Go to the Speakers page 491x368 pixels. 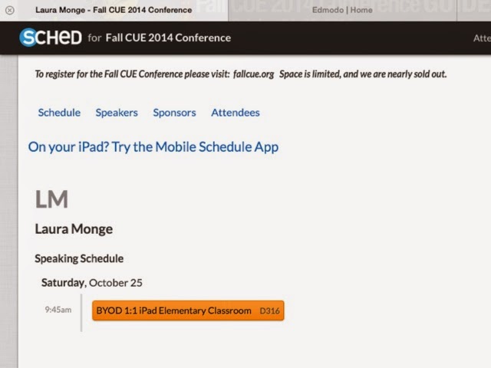(117, 113)
